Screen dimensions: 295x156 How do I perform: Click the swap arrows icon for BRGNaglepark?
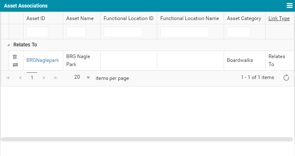click(15, 65)
